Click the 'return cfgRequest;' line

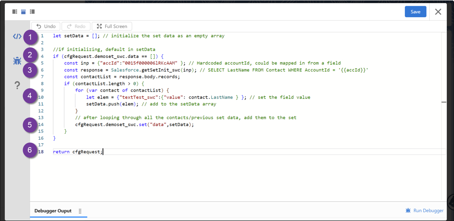click(78, 152)
